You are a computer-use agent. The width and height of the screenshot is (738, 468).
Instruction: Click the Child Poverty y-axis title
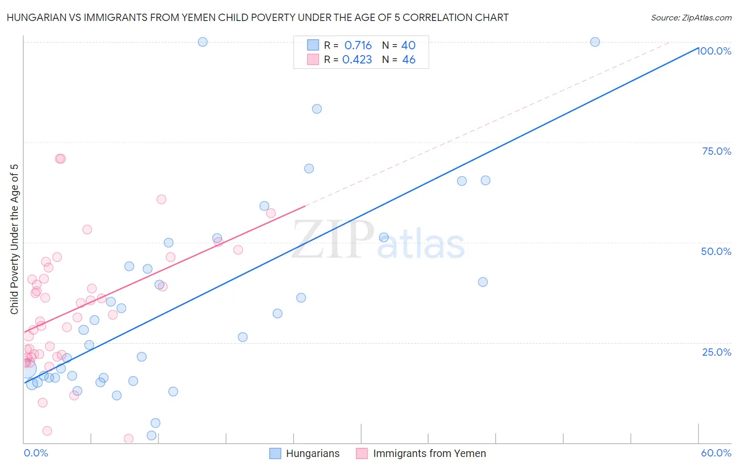coord(15,239)
